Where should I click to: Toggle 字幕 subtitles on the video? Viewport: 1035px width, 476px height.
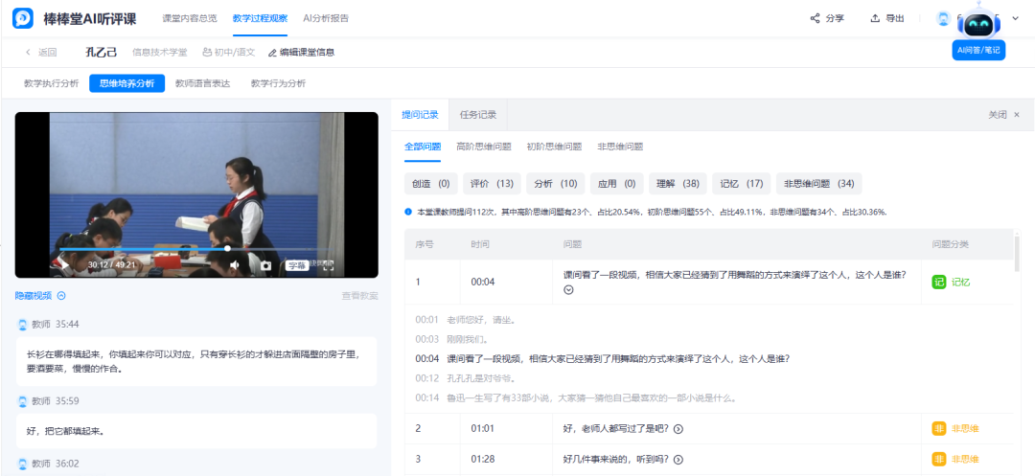click(x=296, y=265)
